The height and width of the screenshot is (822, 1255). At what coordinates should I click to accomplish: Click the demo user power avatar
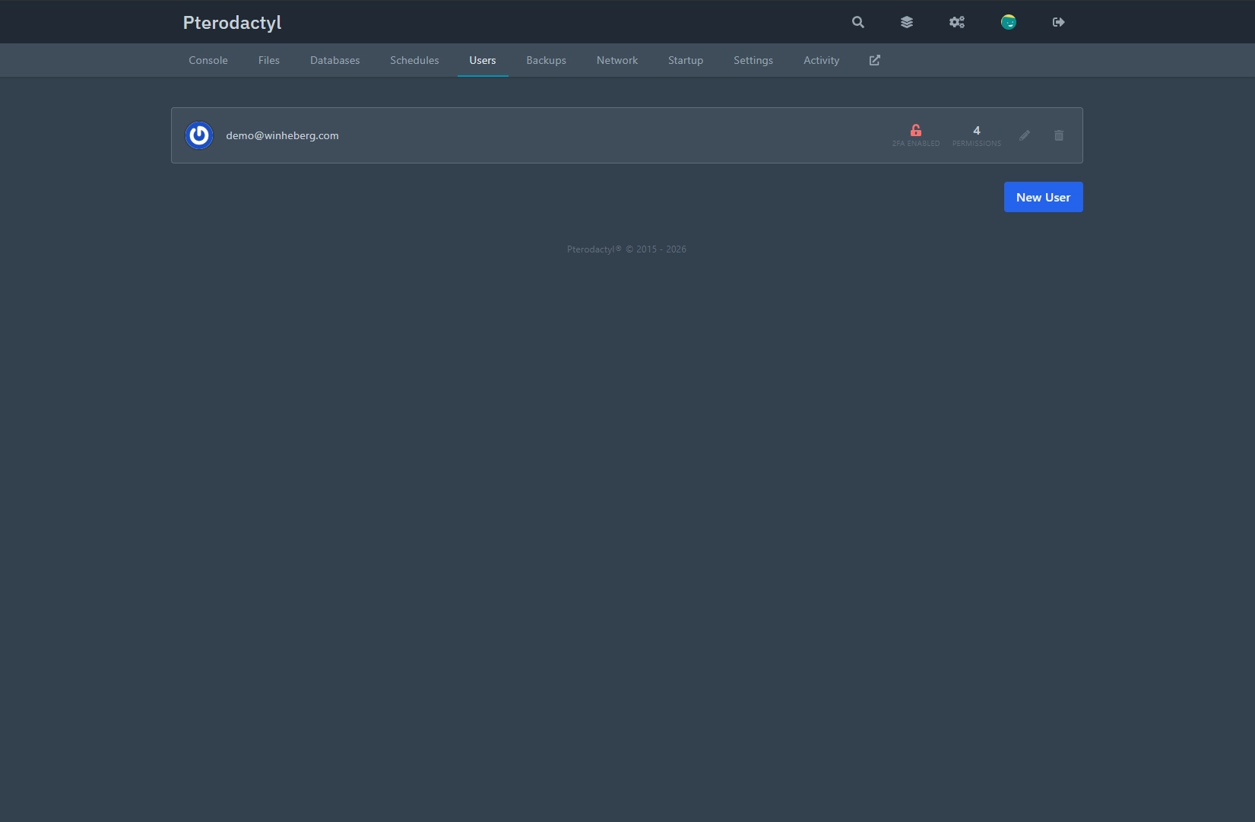tap(199, 135)
